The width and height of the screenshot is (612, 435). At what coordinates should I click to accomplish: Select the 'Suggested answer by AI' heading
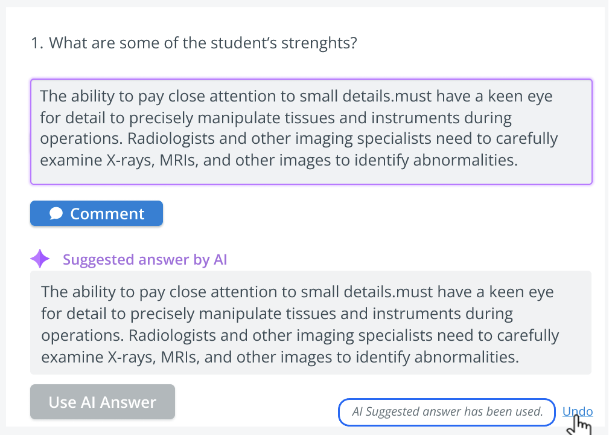tap(145, 260)
